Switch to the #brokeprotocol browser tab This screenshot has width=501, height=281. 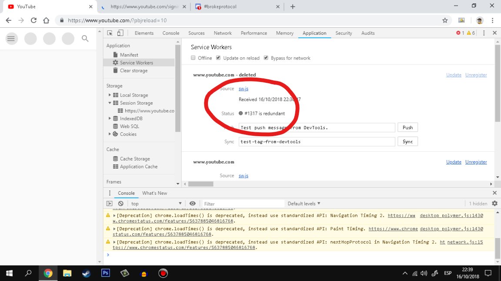[x=237, y=7]
